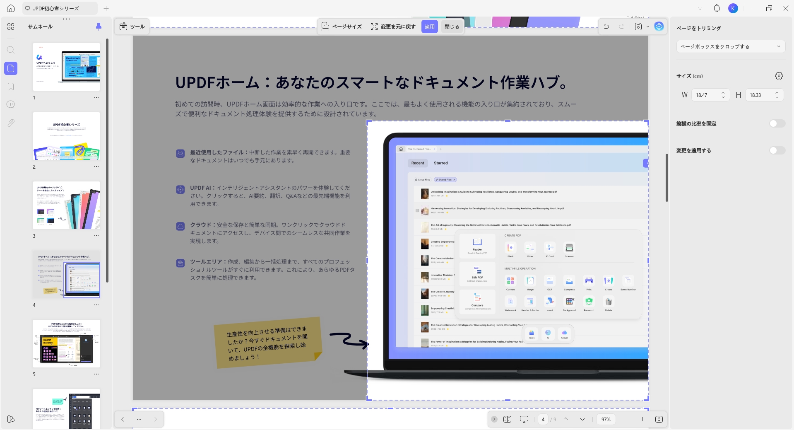Open the bottom navigation more menu

[x=139, y=419]
